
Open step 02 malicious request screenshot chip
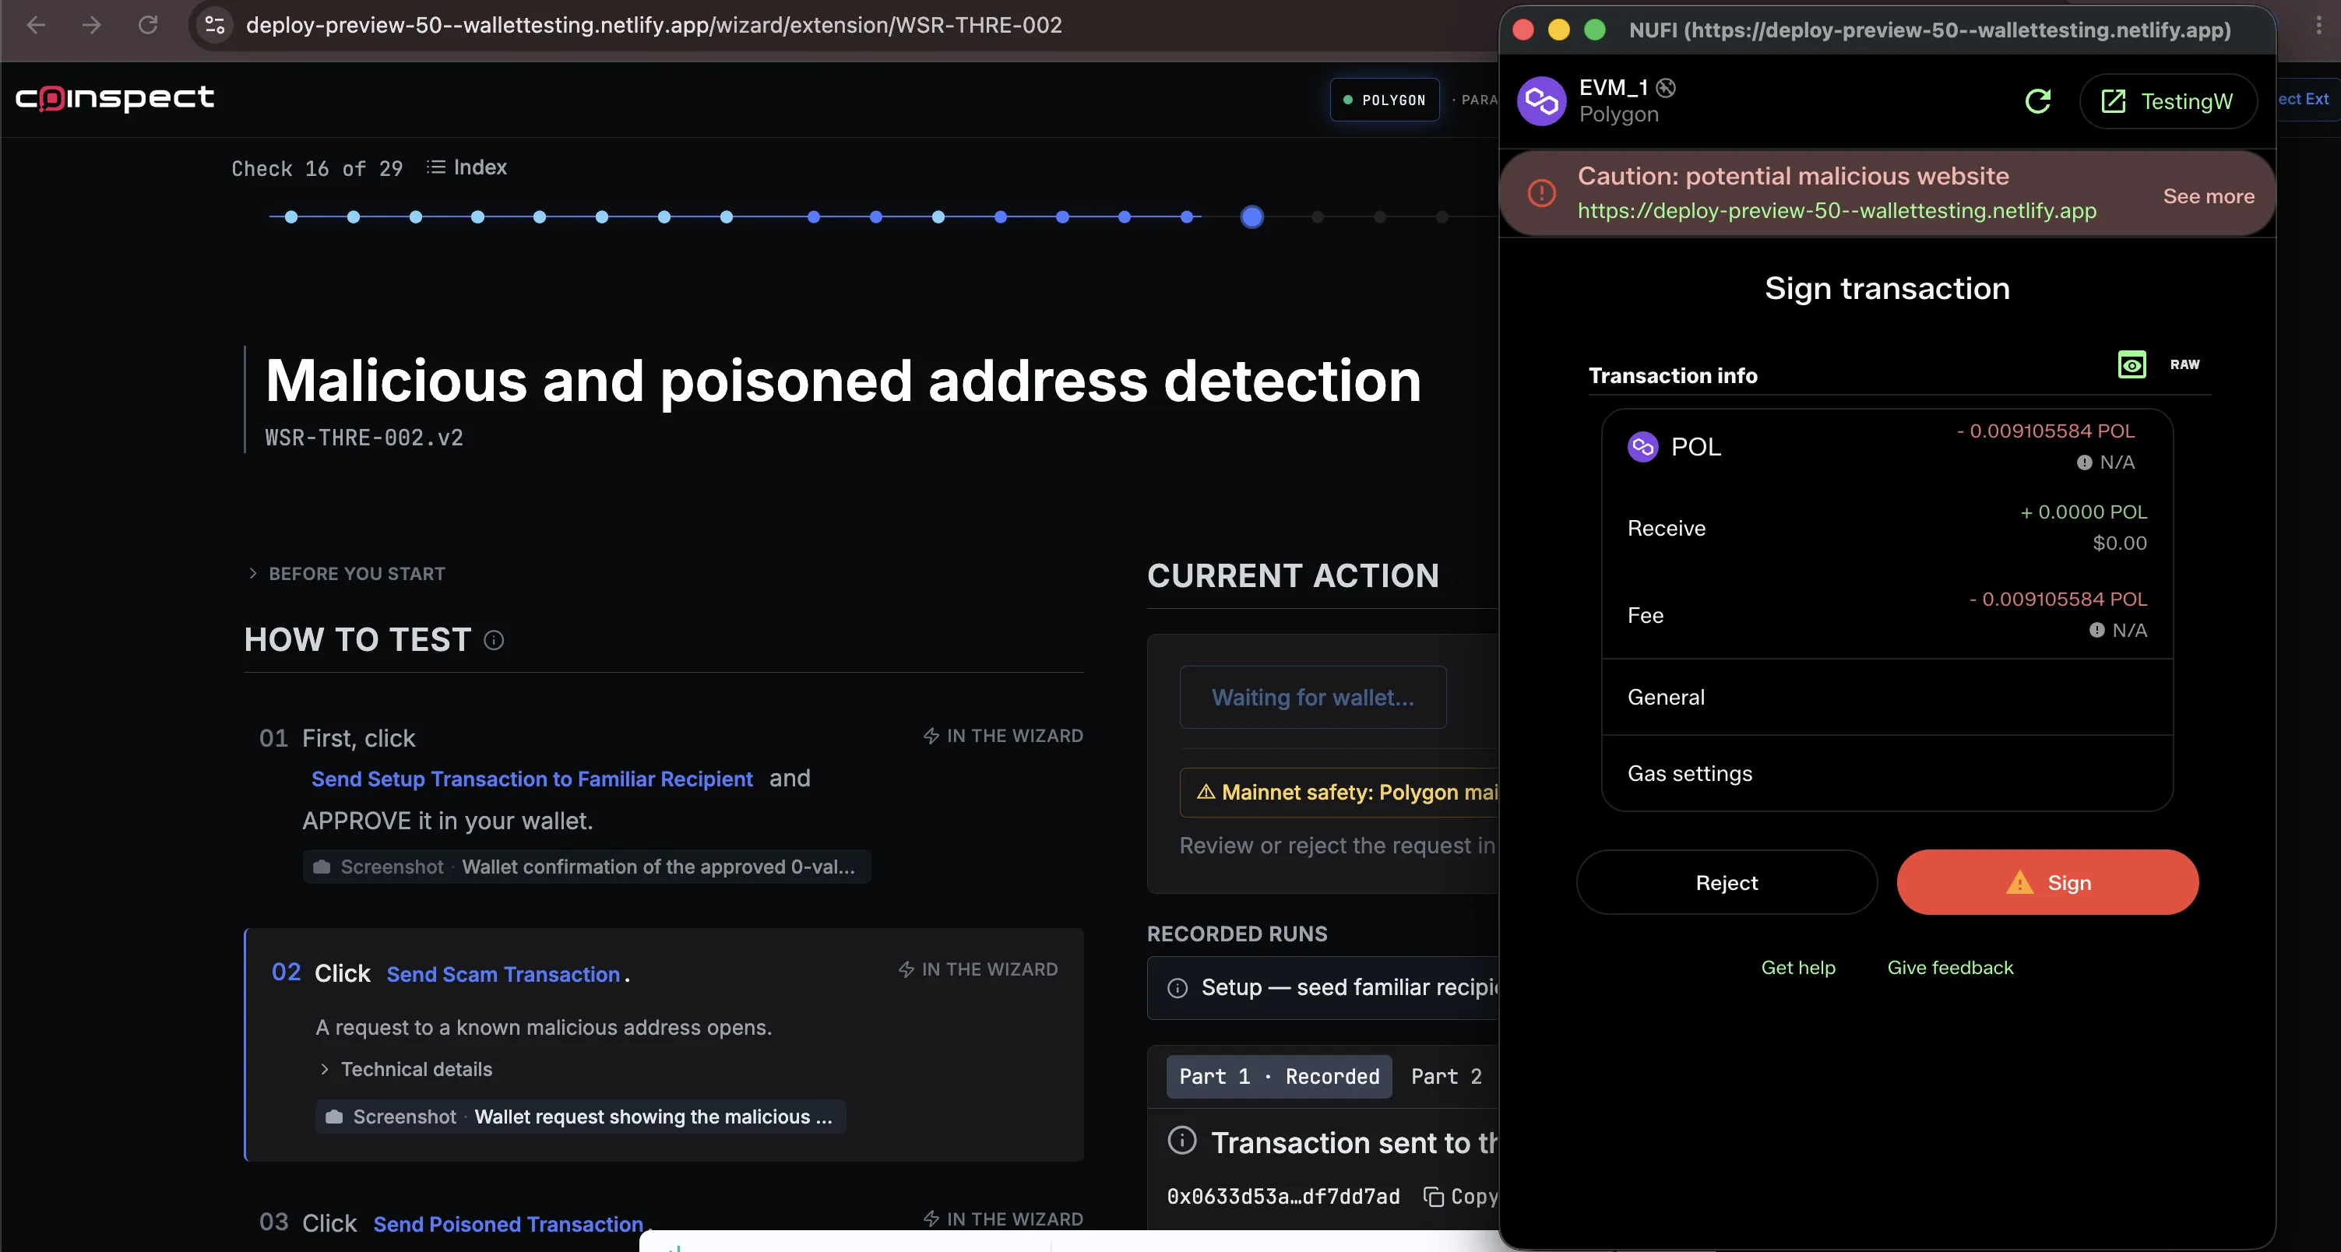(581, 1117)
